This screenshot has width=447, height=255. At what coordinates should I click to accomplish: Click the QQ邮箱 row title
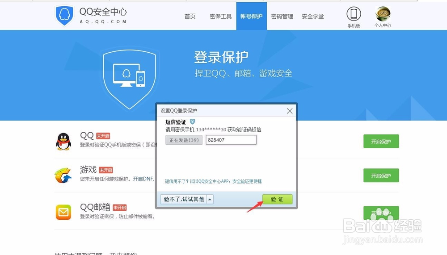[95, 207]
